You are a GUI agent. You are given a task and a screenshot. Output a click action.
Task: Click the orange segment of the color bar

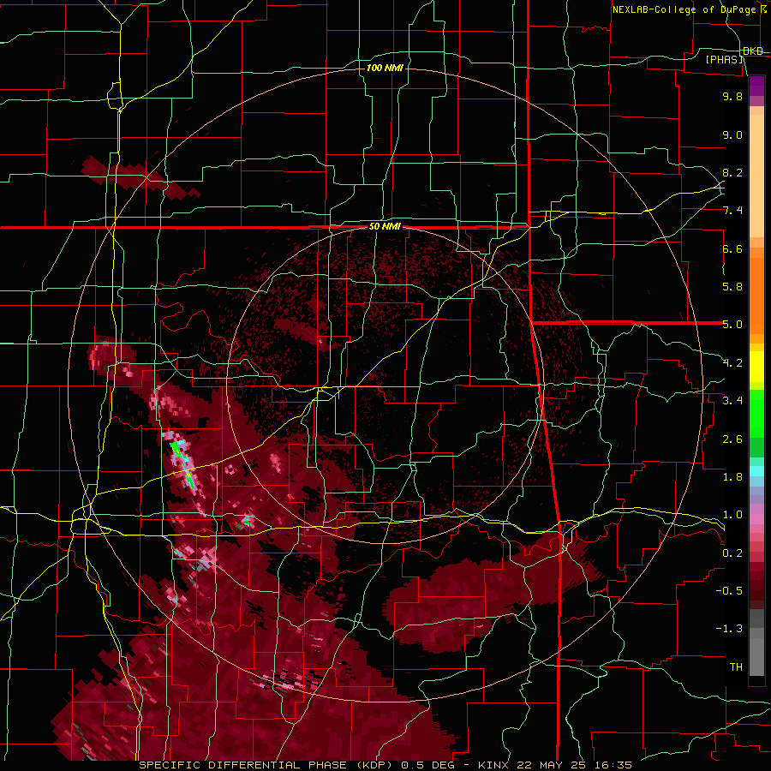[x=756, y=295]
